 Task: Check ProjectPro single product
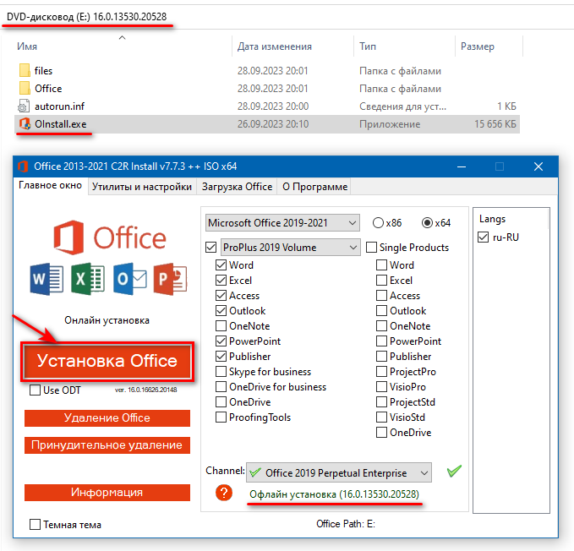(382, 371)
